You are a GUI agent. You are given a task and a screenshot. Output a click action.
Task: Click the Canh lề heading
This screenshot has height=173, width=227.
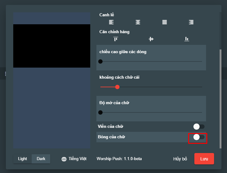point(107,15)
